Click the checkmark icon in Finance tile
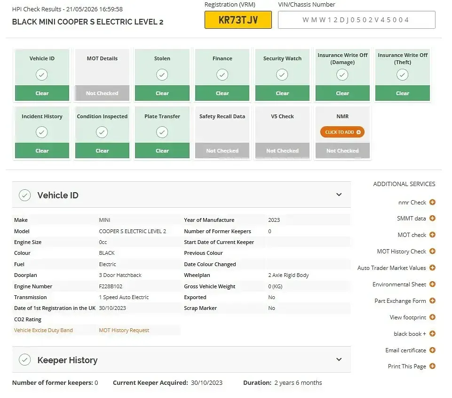Viewport: 452px width, 398px height. click(222, 75)
